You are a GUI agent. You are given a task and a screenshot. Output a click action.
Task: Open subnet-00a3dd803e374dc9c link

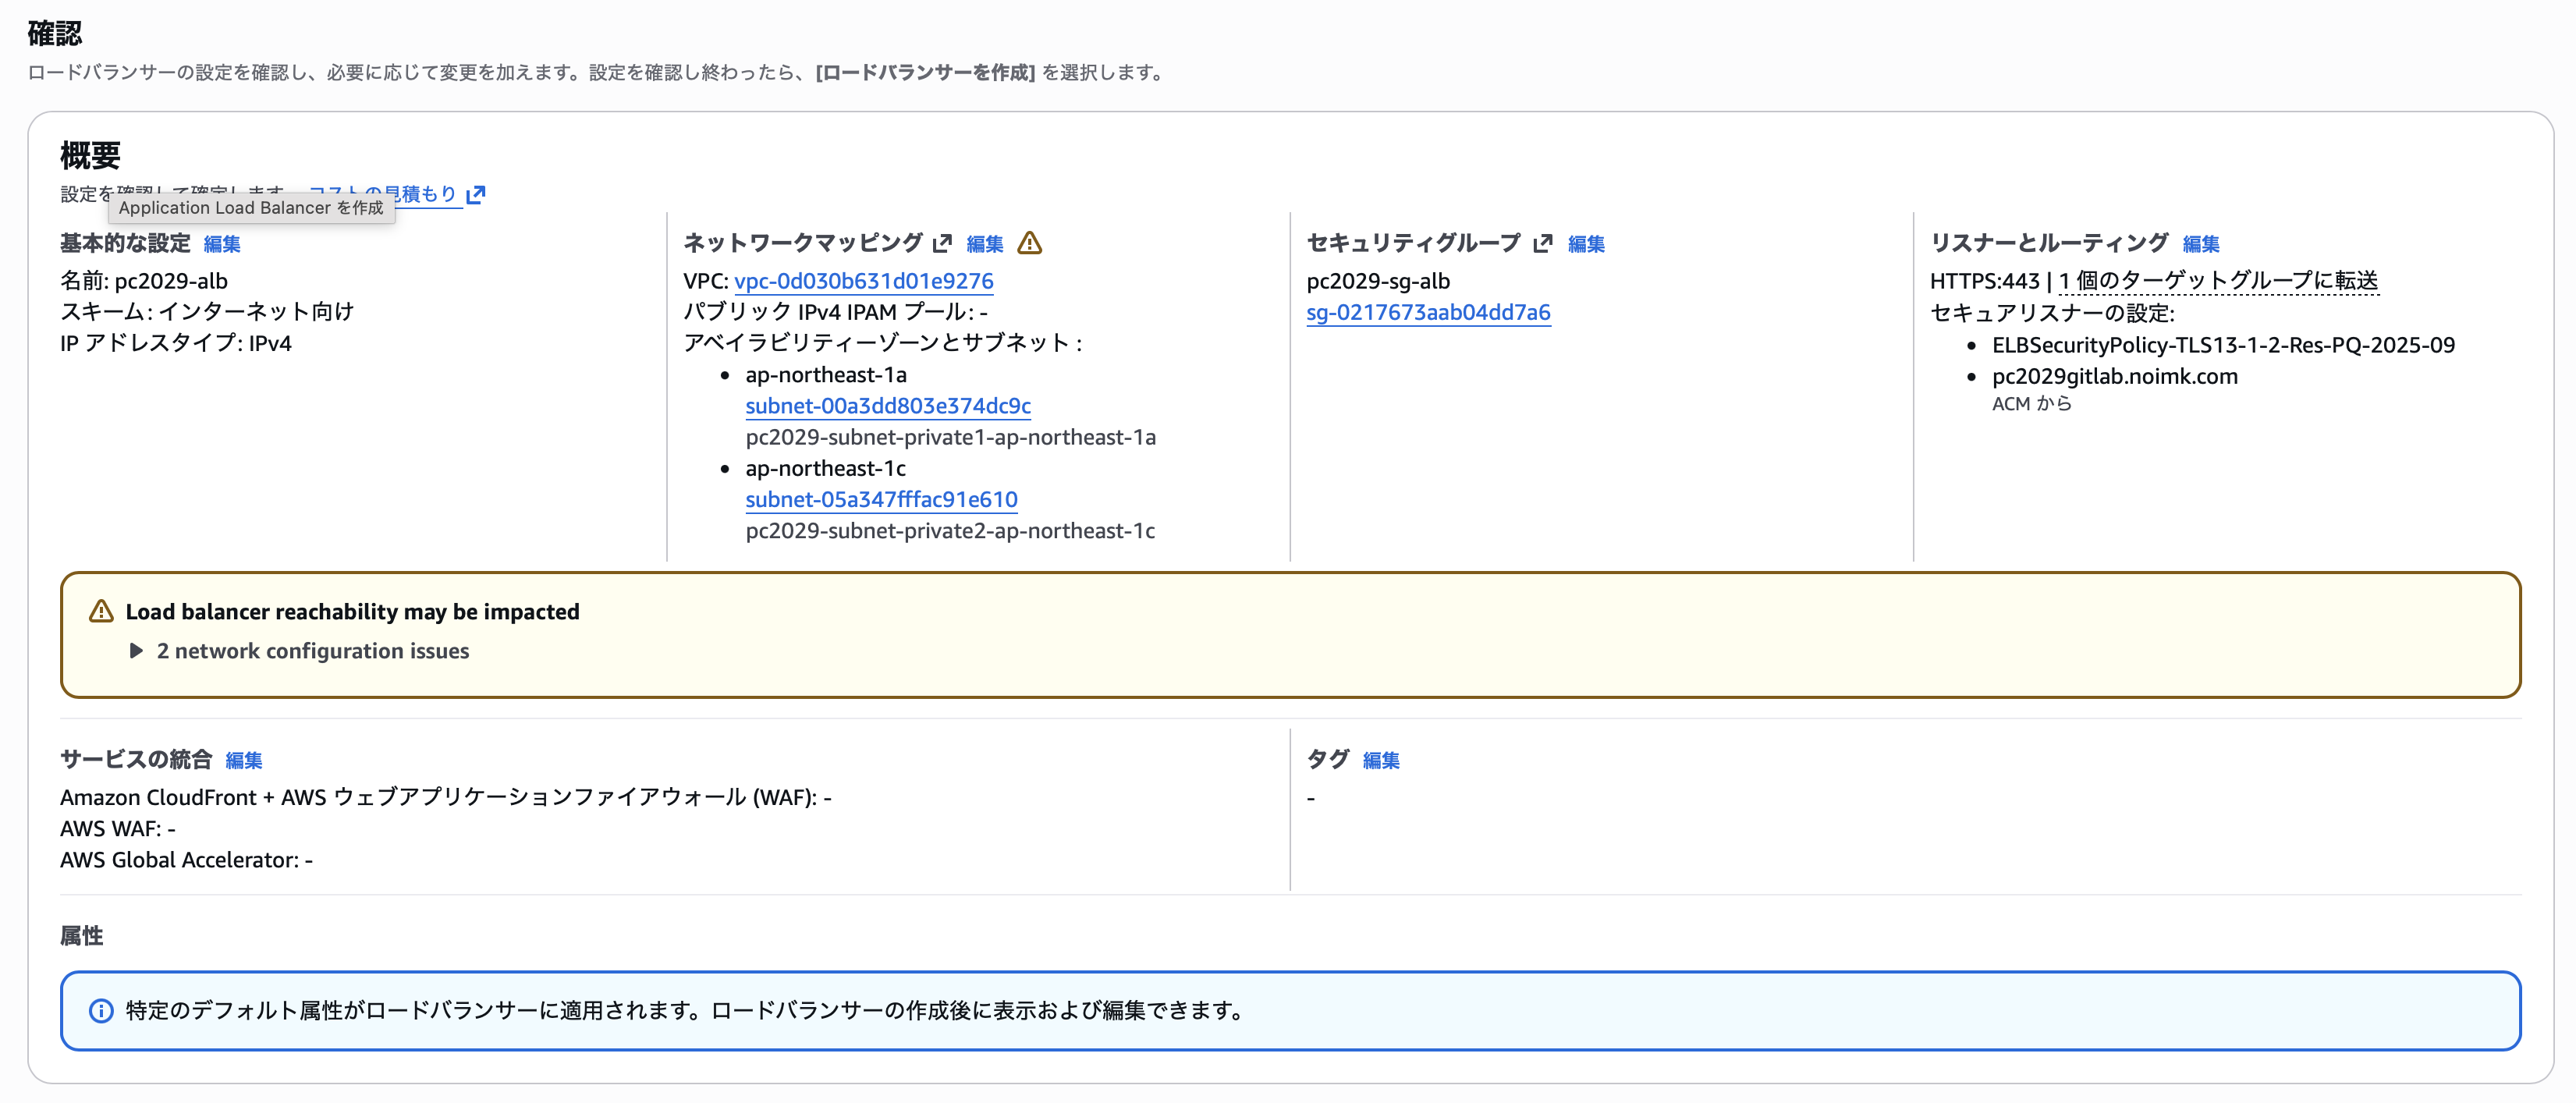[888, 406]
